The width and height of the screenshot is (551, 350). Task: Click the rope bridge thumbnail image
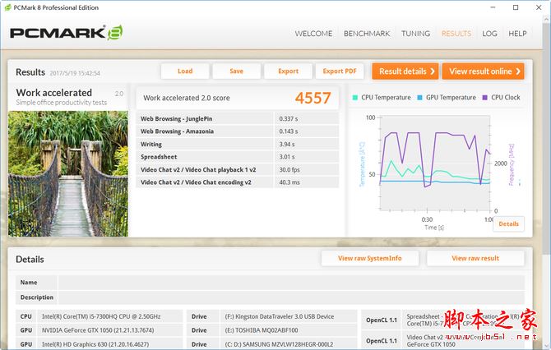tap(68, 174)
